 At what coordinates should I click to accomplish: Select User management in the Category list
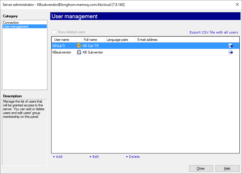pyautogui.click(x=16, y=26)
